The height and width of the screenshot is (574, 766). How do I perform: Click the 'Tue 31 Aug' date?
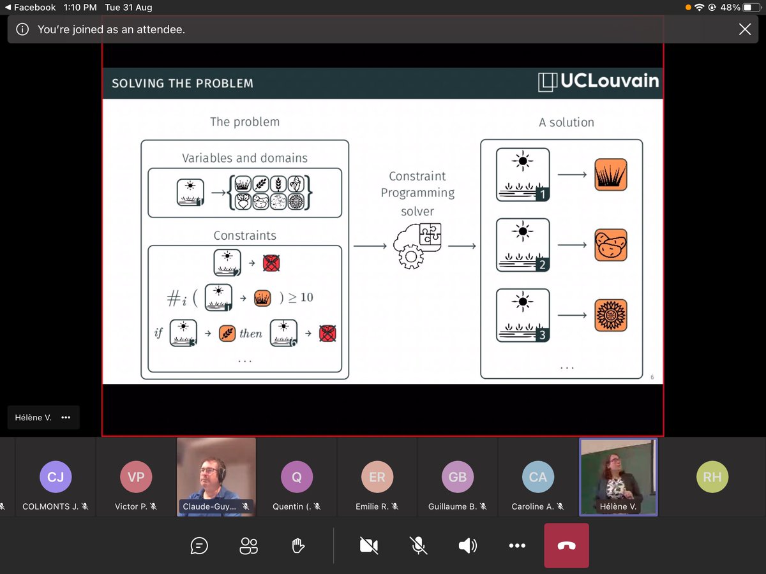pyautogui.click(x=129, y=8)
